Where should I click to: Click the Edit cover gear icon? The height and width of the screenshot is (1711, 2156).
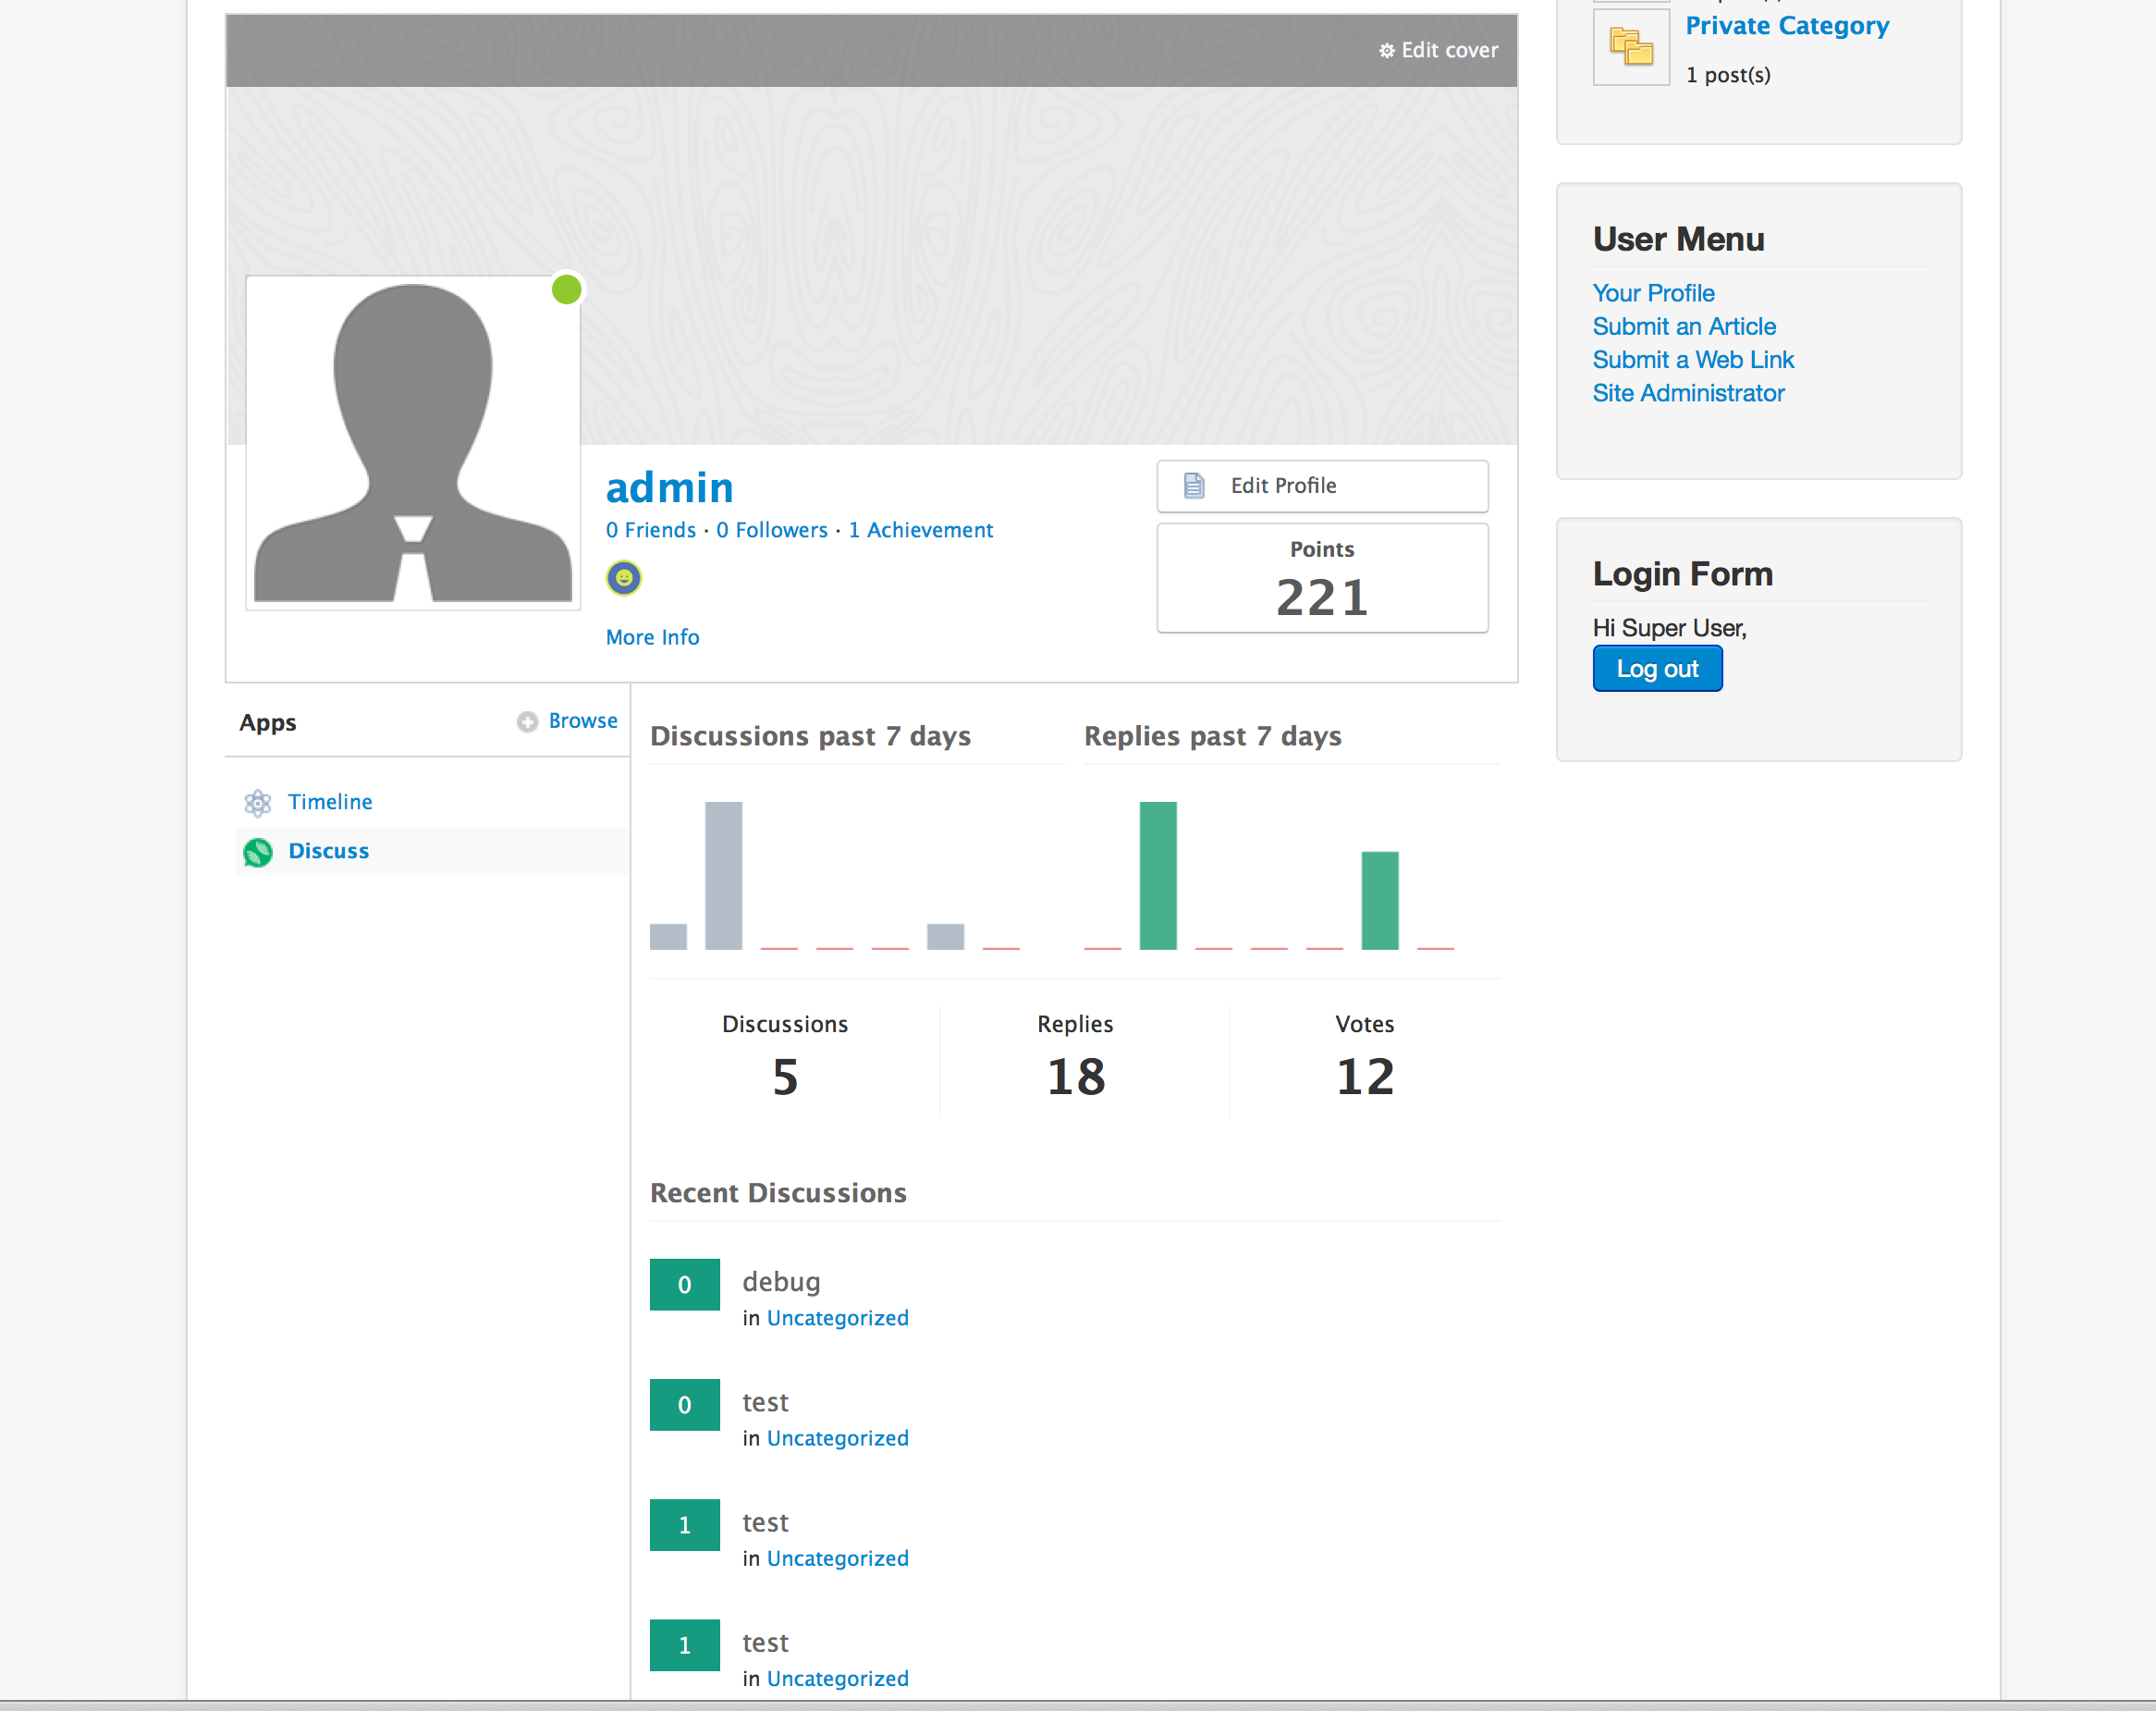[x=1386, y=50]
